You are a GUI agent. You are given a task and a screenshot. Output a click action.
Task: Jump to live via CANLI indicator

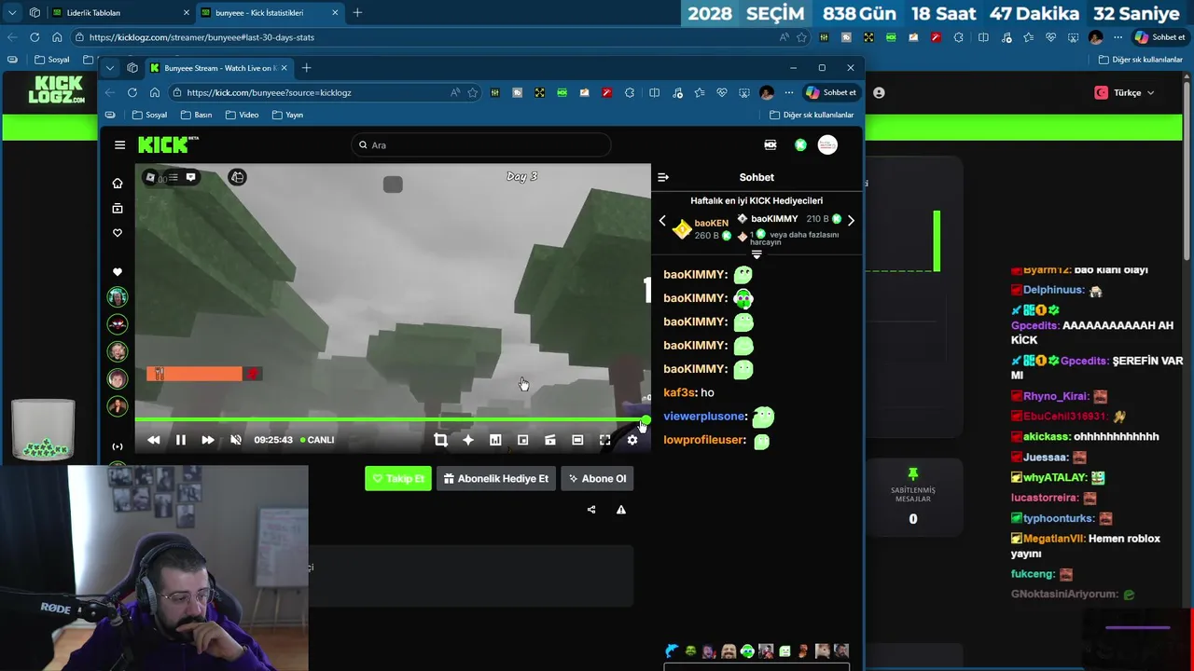pos(317,440)
